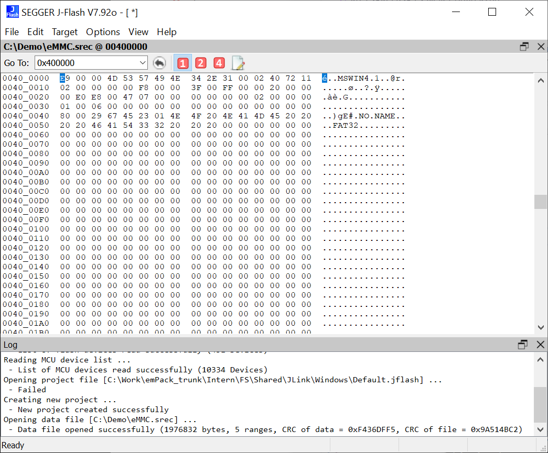Click the hex view vertical scrollbar thumb

(x=540, y=202)
